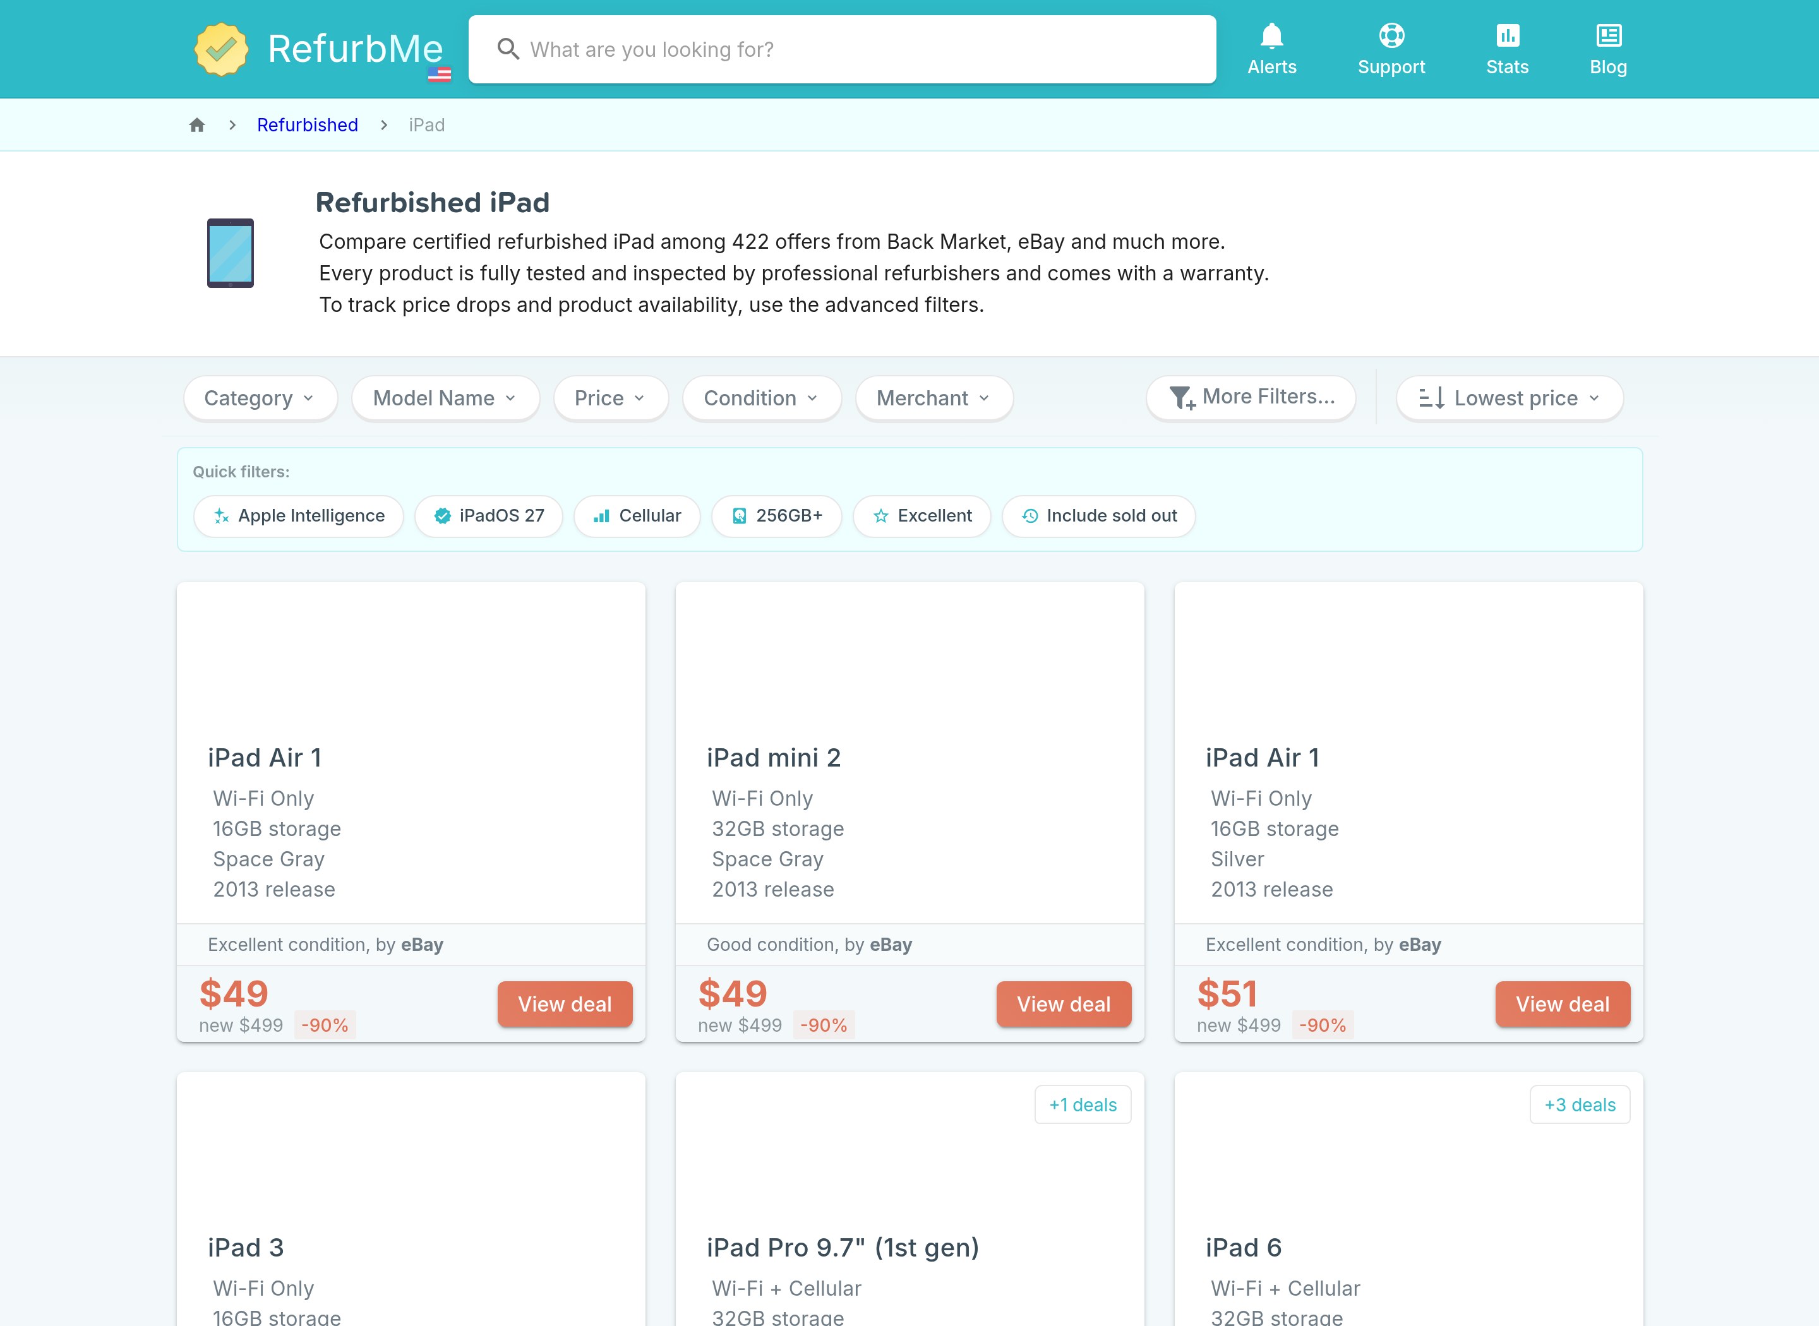This screenshot has width=1819, height=1326.
Task: Click +3 deals badge on iPad 6
Action: click(x=1580, y=1104)
